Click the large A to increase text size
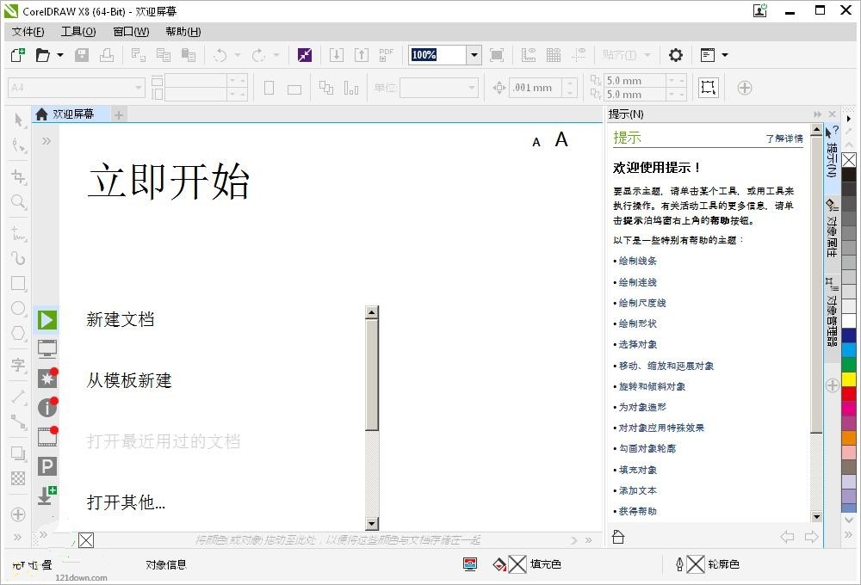Screen dimensions: 861x585 (x=561, y=139)
